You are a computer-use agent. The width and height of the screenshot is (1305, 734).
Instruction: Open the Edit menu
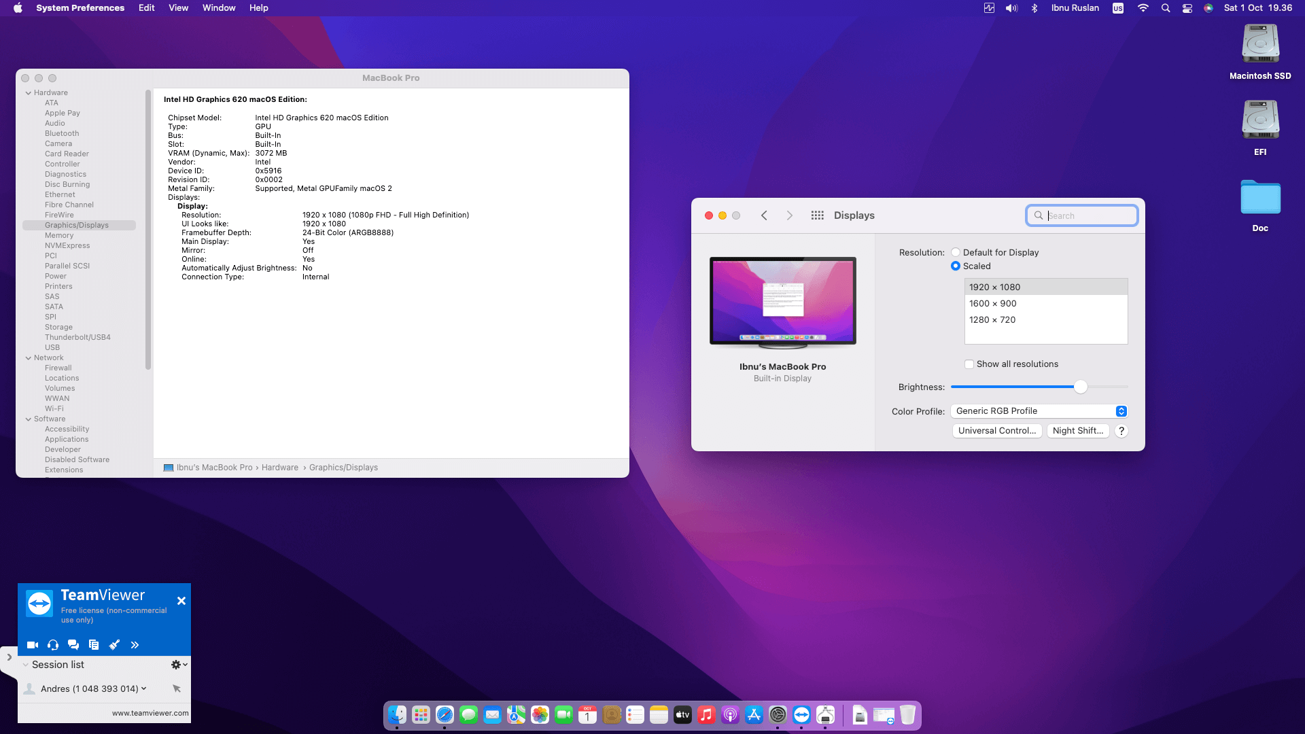click(x=147, y=8)
